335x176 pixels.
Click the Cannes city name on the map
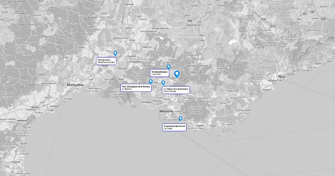pyautogui.click(x=267, y=90)
